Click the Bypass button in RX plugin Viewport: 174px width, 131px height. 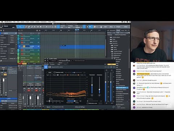pyautogui.click(x=48, y=107)
